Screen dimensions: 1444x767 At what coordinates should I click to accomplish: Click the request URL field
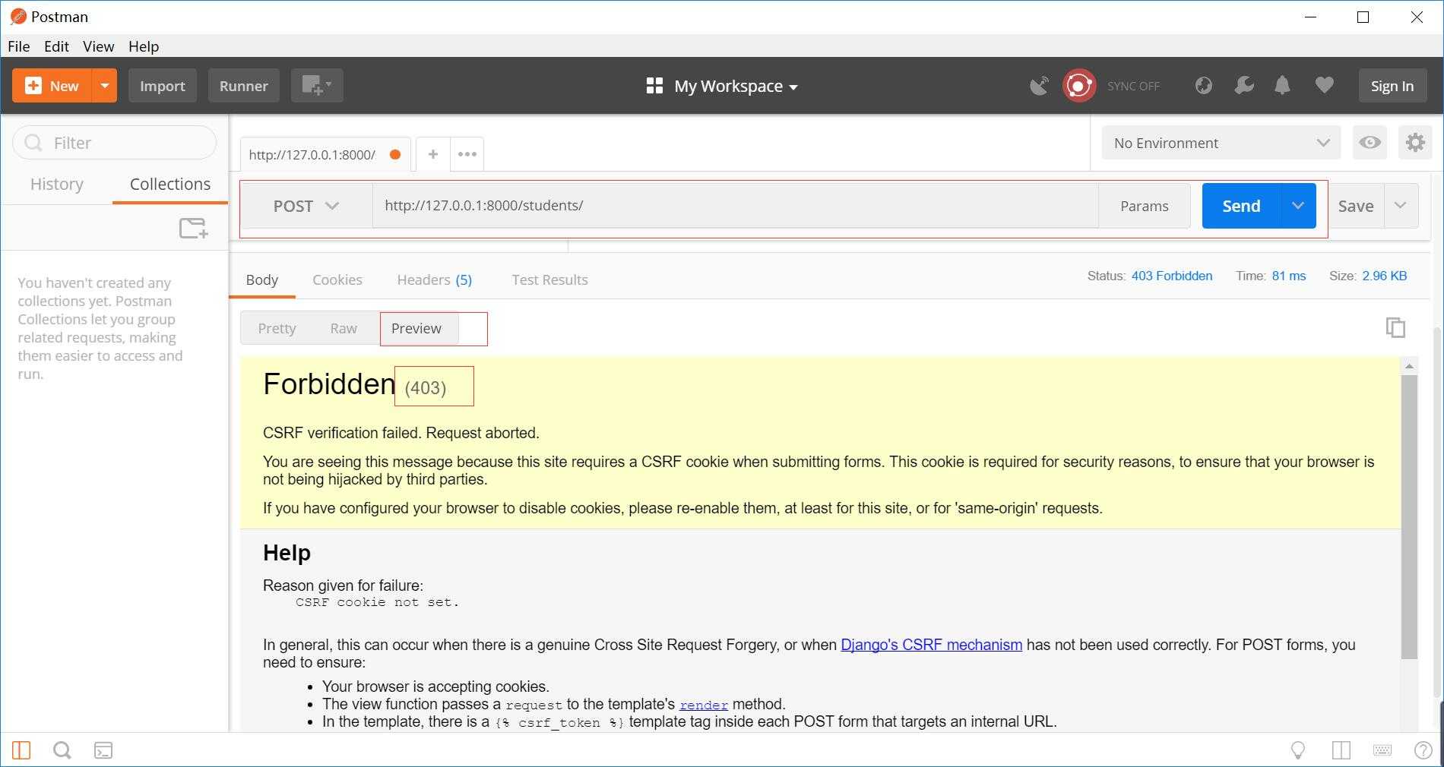735,206
